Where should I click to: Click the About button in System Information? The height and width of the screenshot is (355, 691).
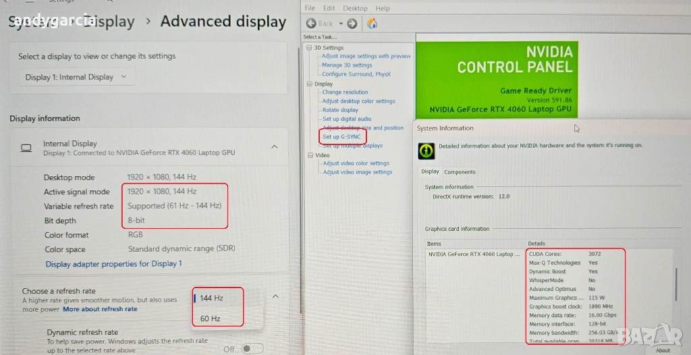tap(663, 350)
